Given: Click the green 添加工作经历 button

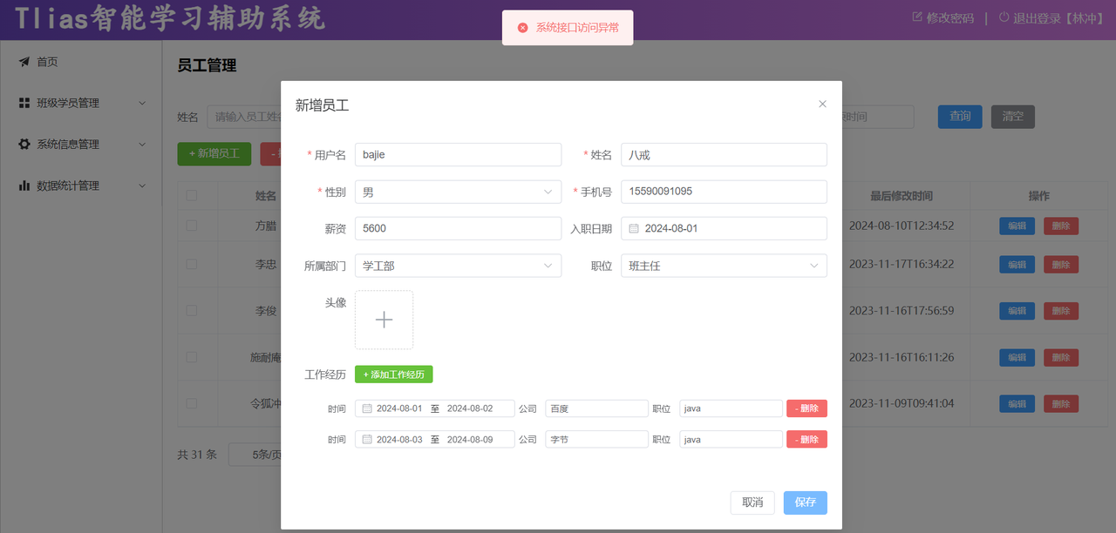Looking at the screenshot, I should 393,374.
